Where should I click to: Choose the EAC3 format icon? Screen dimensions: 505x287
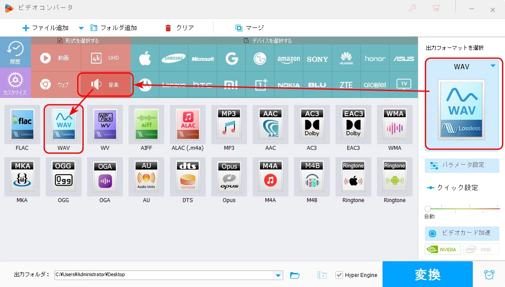353,125
